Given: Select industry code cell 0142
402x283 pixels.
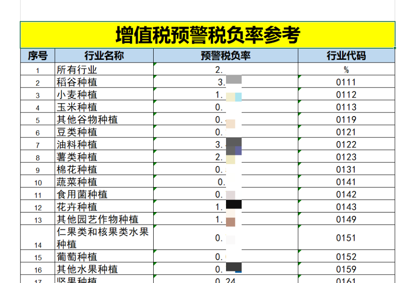Looking at the screenshot, I should tap(346, 195).
